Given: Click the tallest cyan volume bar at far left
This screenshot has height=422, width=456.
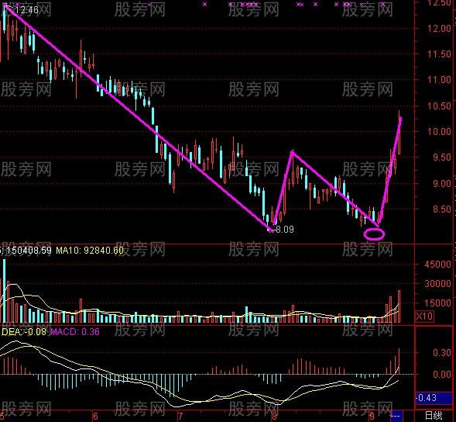Looking at the screenshot, I should click(x=4, y=291).
